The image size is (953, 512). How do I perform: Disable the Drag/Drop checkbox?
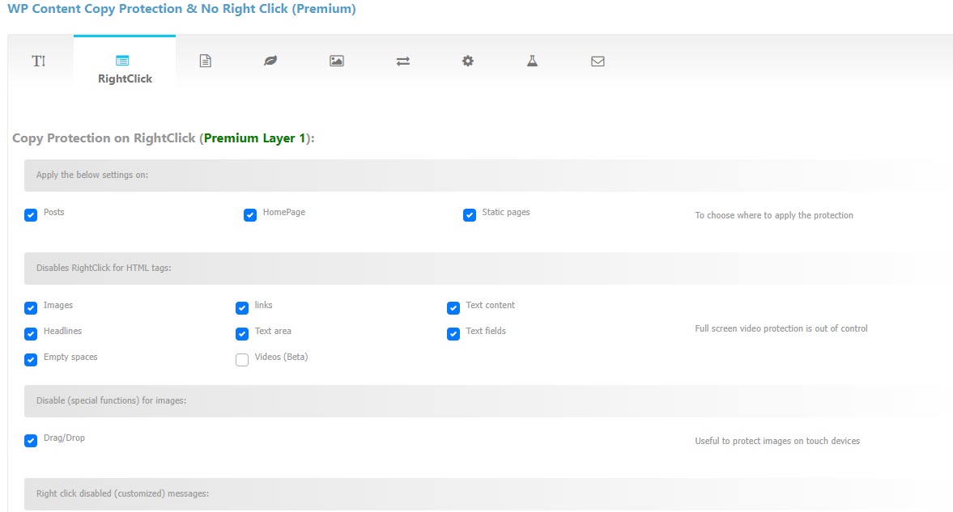coord(31,440)
